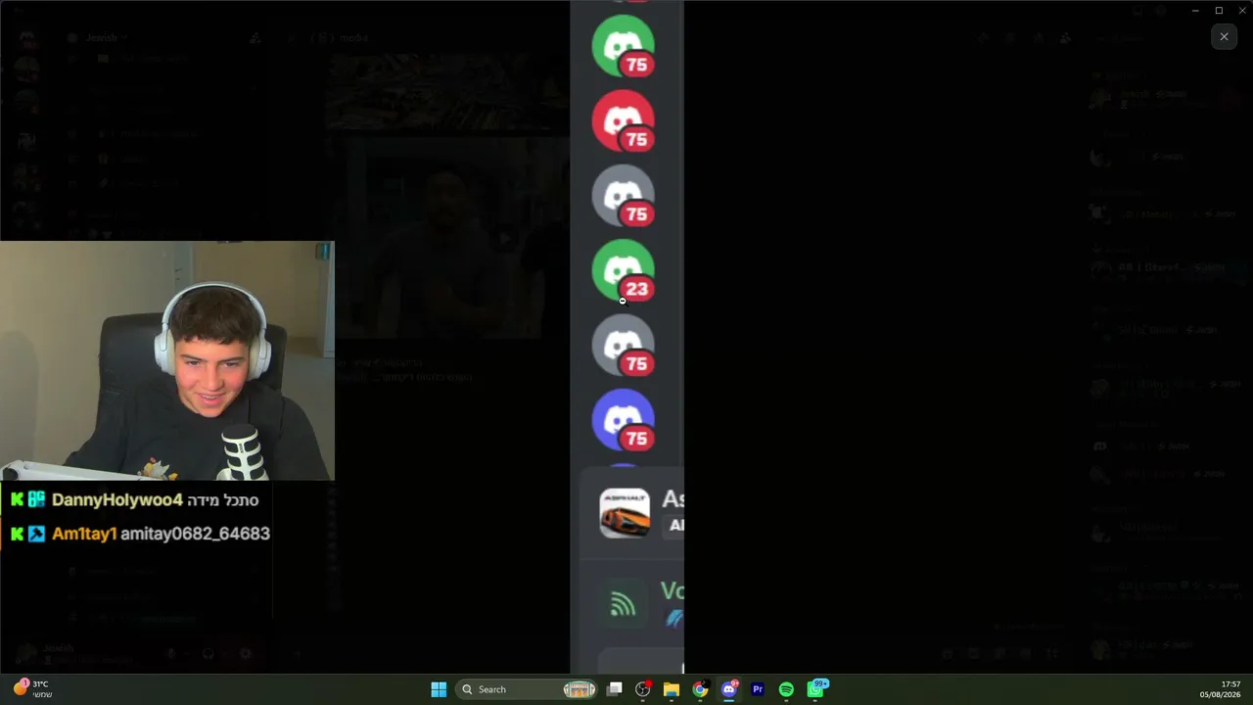Open Spotify from the taskbar
Image resolution: width=1253 pixels, height=705 pixels.
pyautogui.click(x=786, y=689)
